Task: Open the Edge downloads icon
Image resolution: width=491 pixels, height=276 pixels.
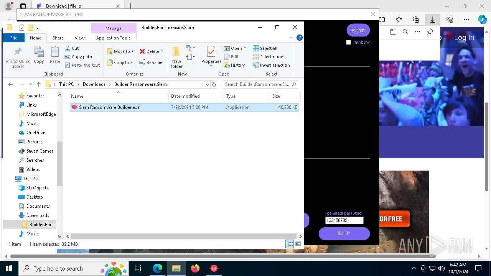Action: tap(433, 20)
